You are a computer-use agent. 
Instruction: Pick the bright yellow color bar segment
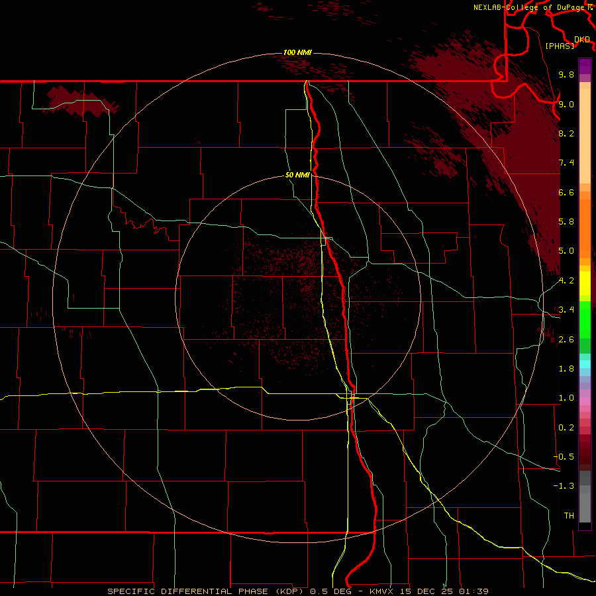[x=585, y=283]
